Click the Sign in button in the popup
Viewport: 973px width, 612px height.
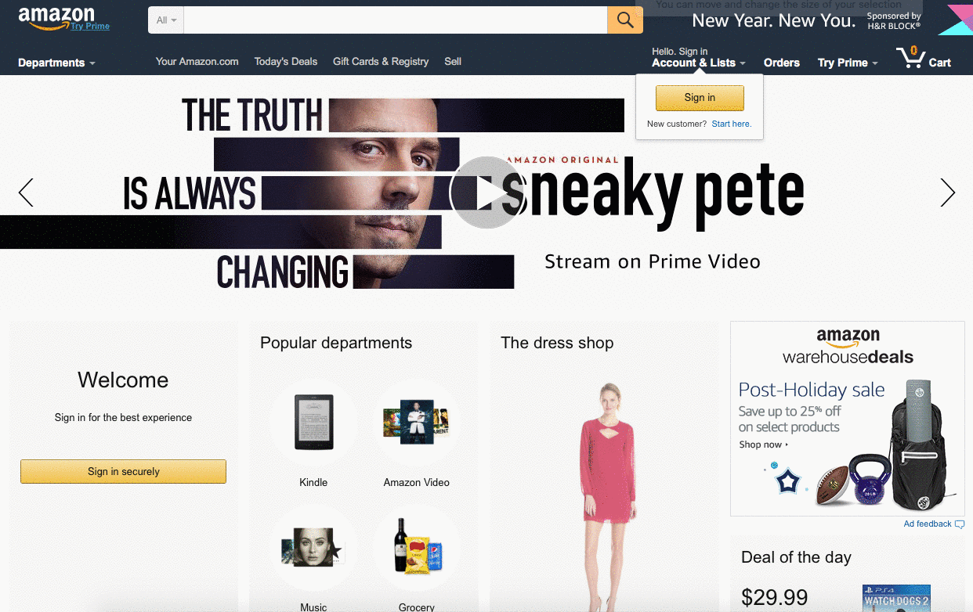click(700, 98)
